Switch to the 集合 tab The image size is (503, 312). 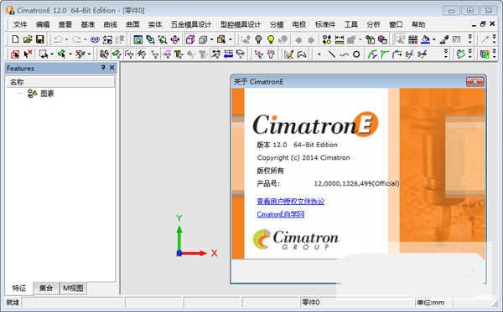(46, 289)
